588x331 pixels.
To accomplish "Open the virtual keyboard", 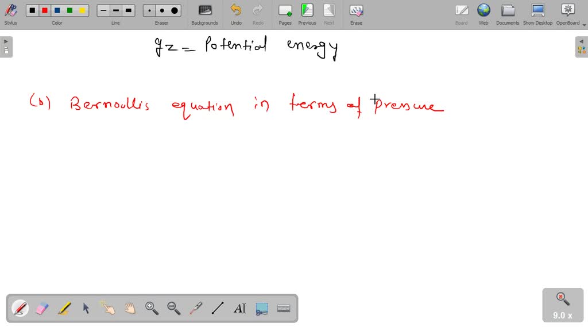I will coord(283,309).
